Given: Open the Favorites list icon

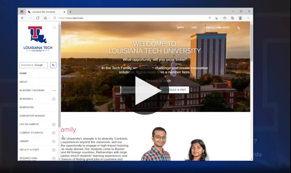Looking at the screenshot, I should [x=225, y=18].
